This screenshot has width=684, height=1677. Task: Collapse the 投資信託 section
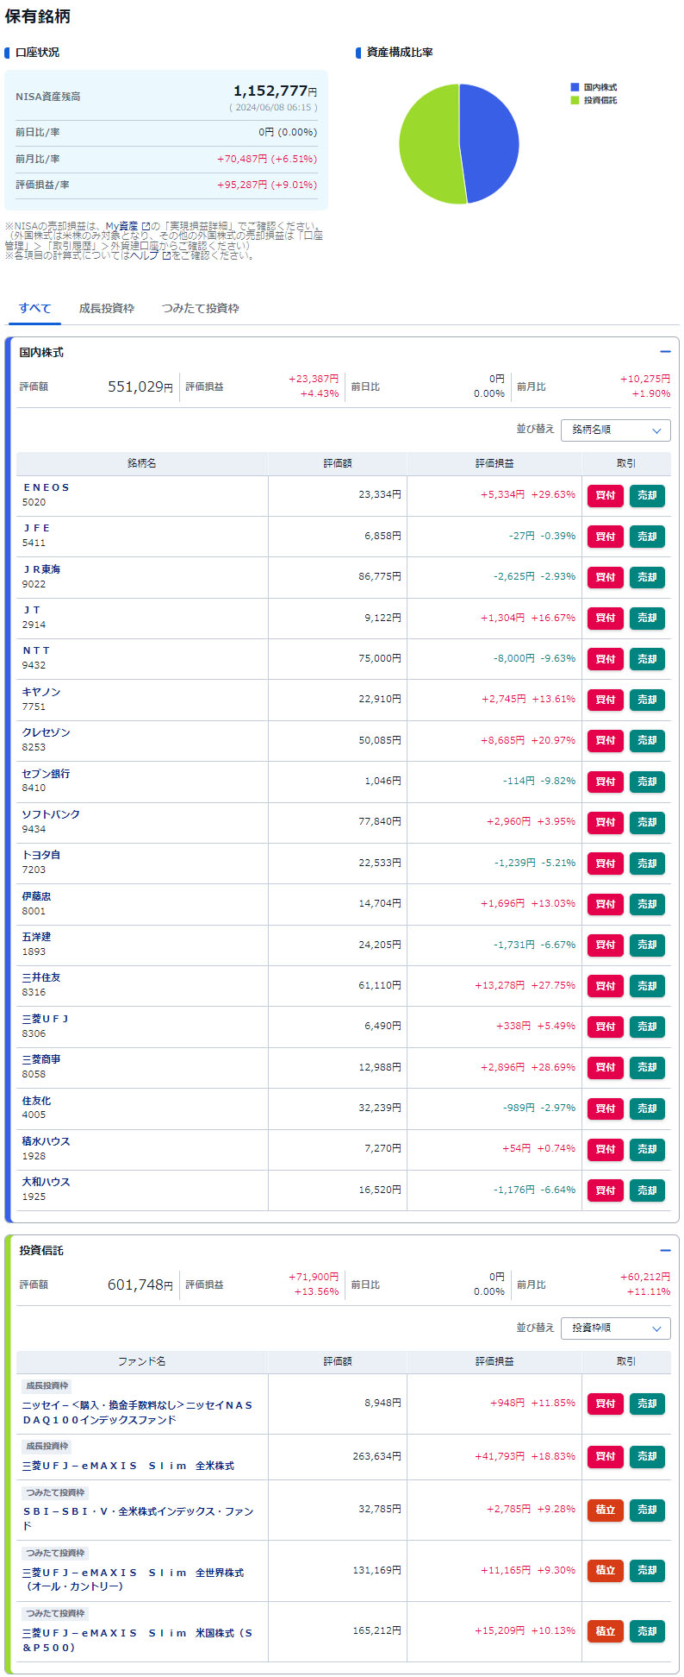(x=664, y=1250)
